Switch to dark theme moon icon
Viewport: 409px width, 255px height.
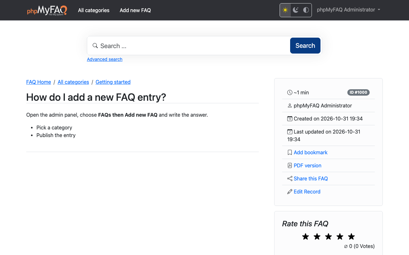(296, 10)
